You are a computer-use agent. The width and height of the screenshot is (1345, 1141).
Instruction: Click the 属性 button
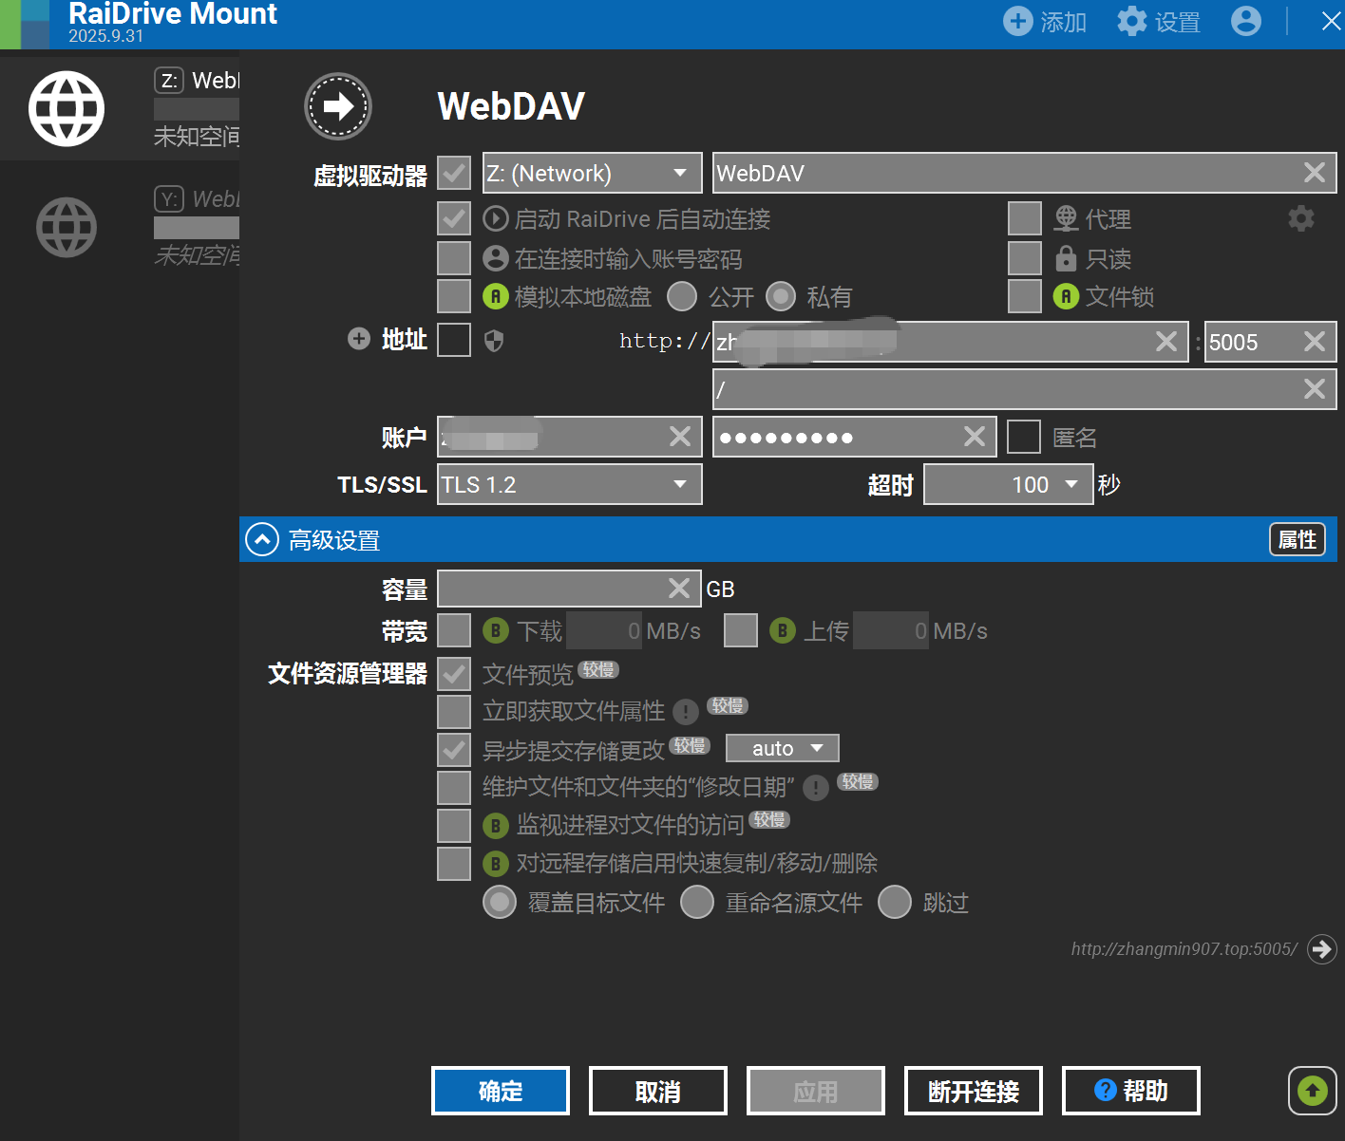pyautogui.click(x=1298, y=539)
